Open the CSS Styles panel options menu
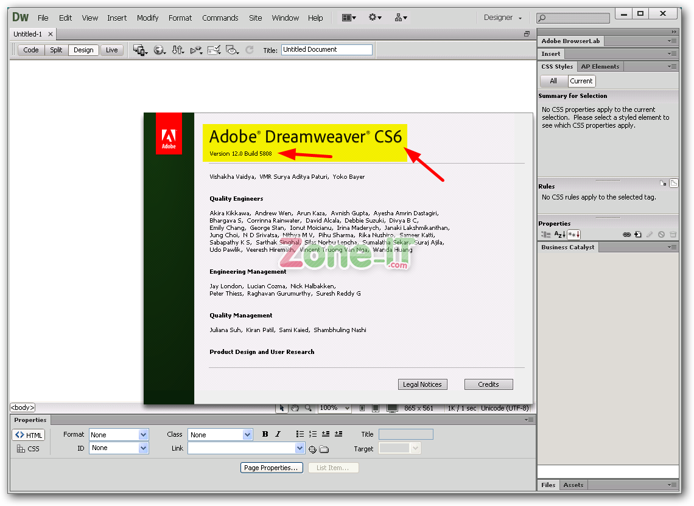Viewport: 694px width, 506px height. coord(672,67)
